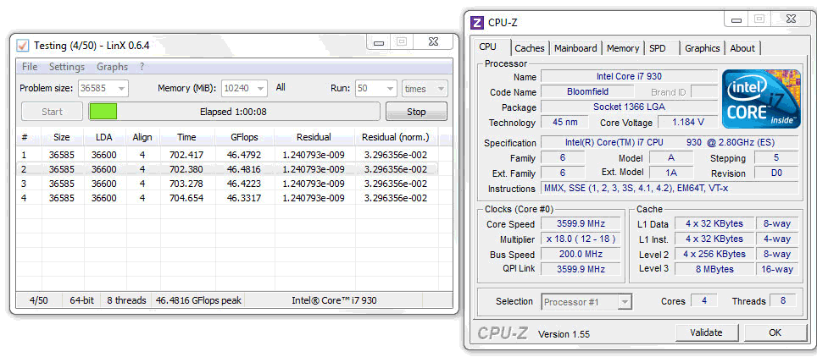
Task: Click the 46.3317 GFlops cell
Action: tap(244, 198)
